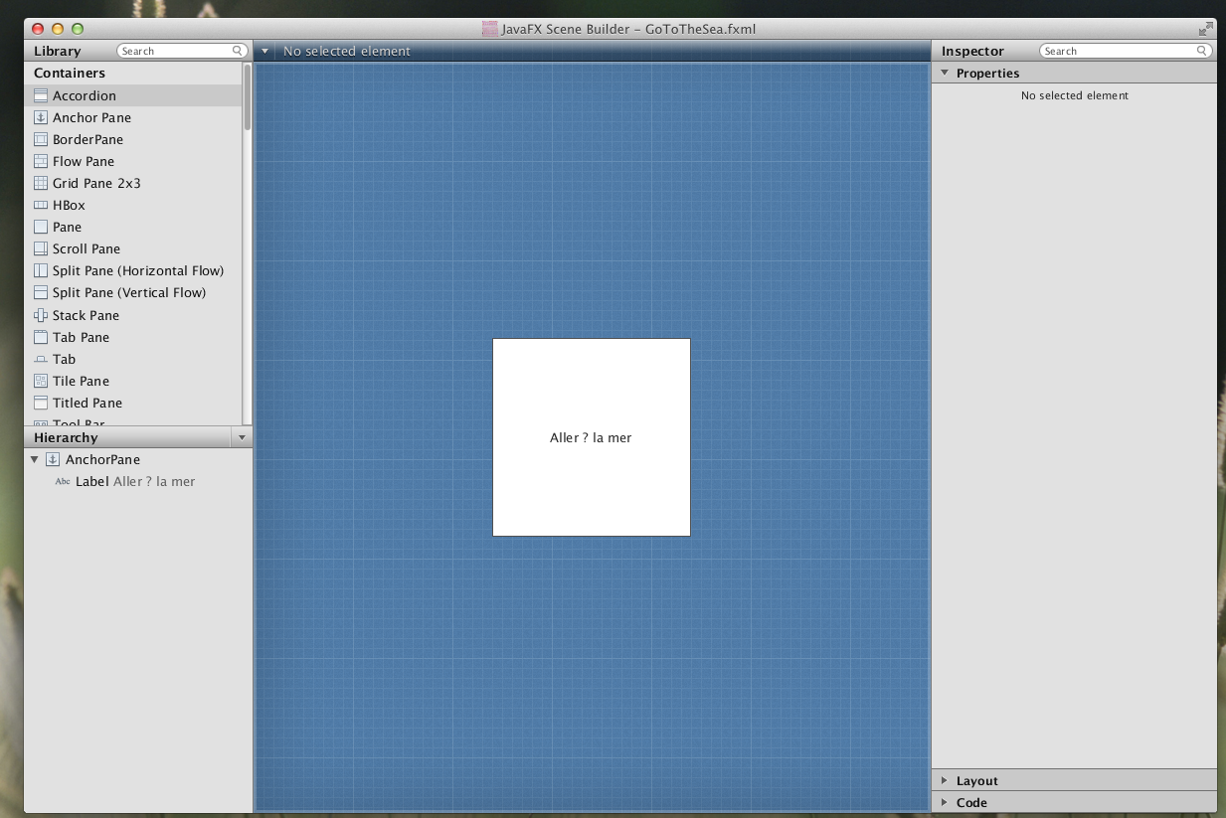Collapse the AnchorPane tree node

(x=35, y=459)
